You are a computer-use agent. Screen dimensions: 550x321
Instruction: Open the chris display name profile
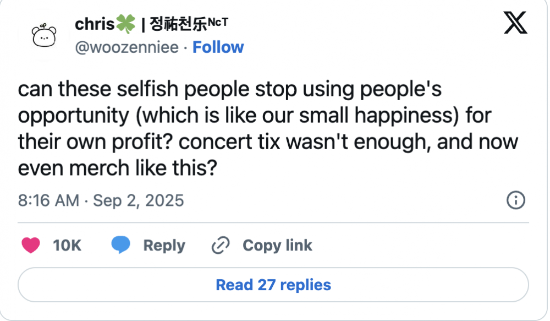pyautogui.click(x=95, y=24)
